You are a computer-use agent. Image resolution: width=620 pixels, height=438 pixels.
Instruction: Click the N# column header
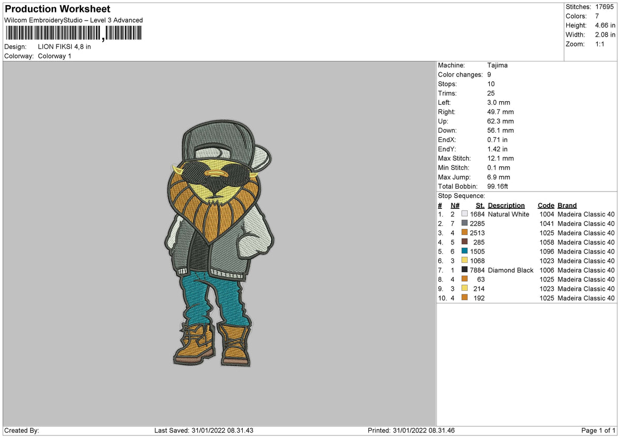point(455,206)
